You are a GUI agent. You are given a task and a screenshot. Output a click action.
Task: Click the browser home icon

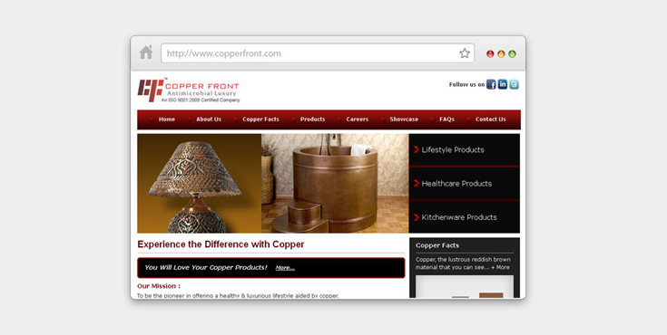point(146,53)
